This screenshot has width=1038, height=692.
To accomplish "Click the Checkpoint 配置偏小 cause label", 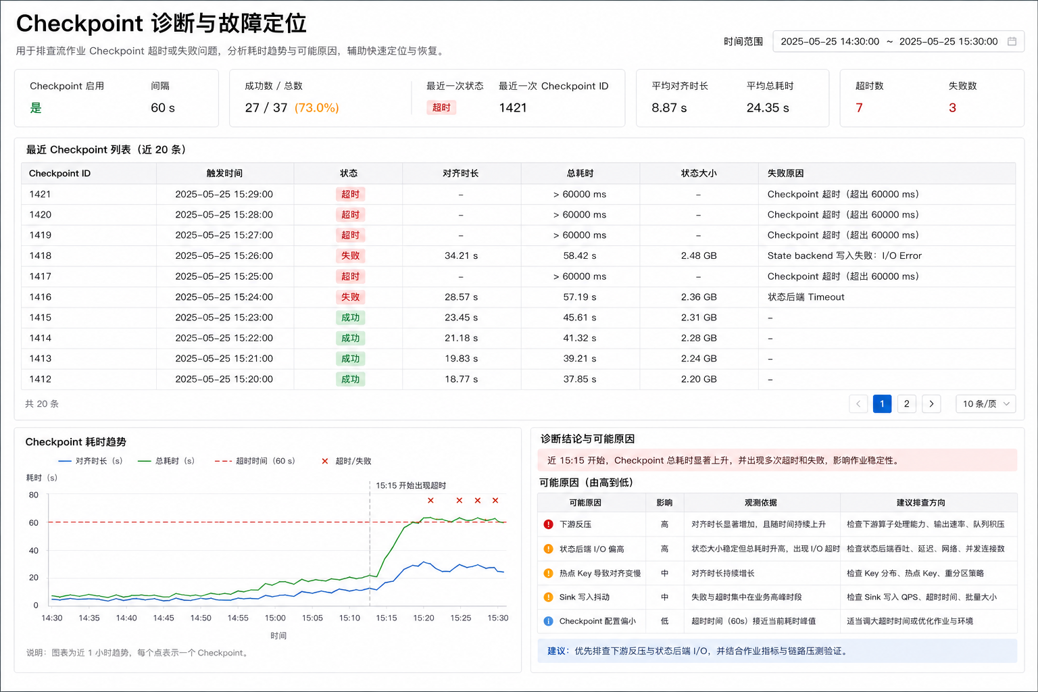I will pos(597,621).
